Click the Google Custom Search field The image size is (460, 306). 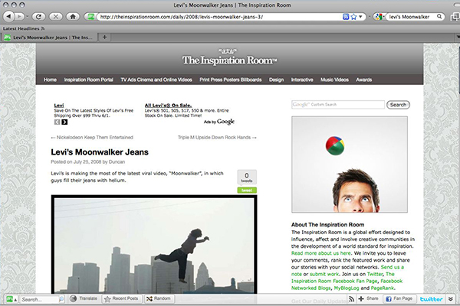pos(338,105)
